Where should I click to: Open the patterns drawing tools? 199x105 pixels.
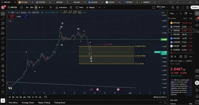(3, 28)
